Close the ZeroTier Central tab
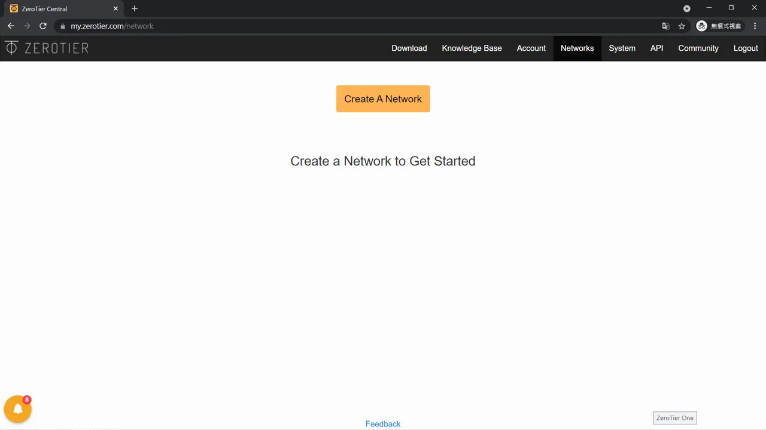The image size is (766, 430). [116, 9]
